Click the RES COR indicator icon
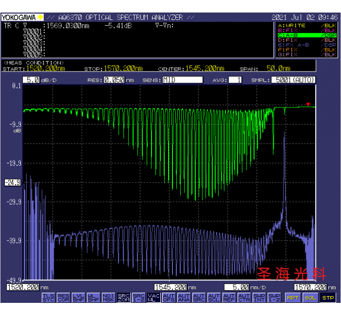This screenshot has height=316, width=341. pos(63,297)
